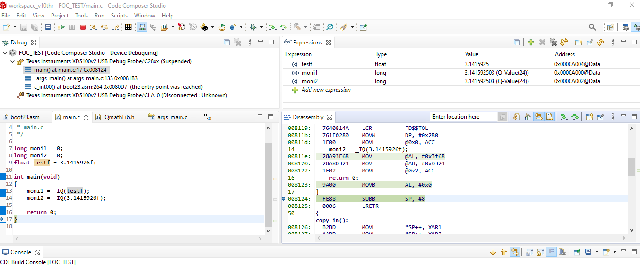Click Remove All Expressions double-X icon
The image size is (640, 266).
coord(553,43)
